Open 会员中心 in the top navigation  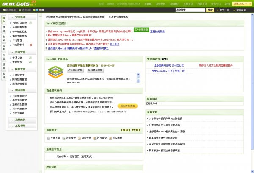click(x=216, y=4)
